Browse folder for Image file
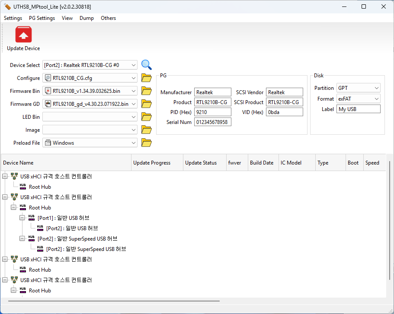 click(x=147, y=130)
